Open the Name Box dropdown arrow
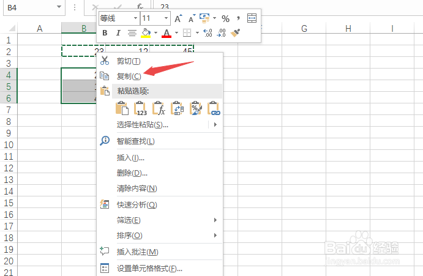The image size is (423, 276). pos(59,7)
